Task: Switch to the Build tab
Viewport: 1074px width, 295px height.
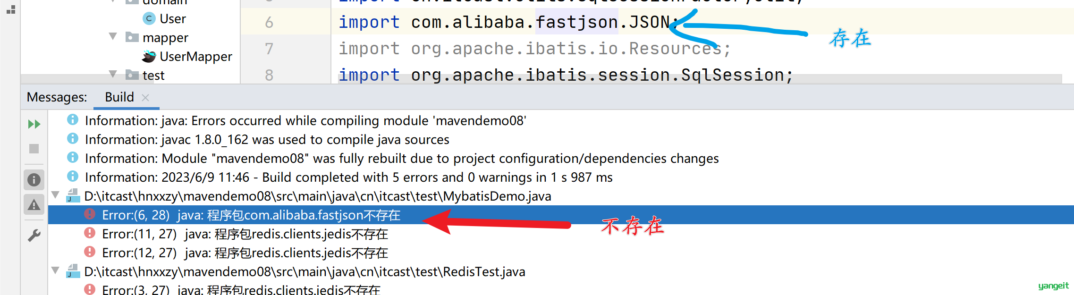Action: pos(119,97)
